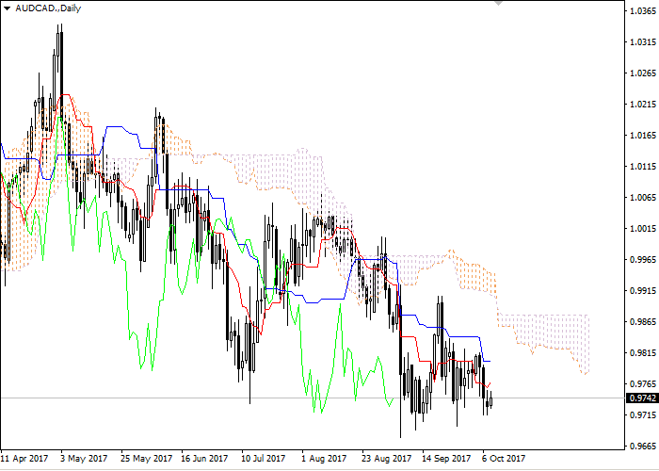The height and width of the screenshot is (471, 659).
Task: Open the chart dropdown arrow beside AUDCAD
Action: (x=8, y=8)
